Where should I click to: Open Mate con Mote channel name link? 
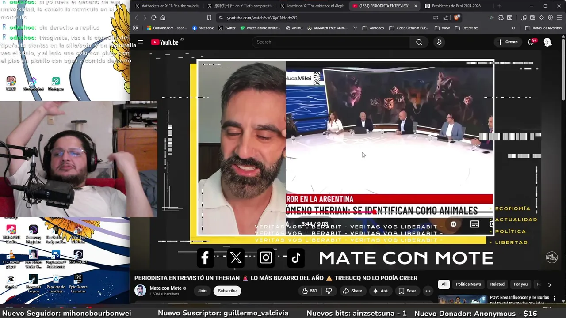(x=165, y=288)
